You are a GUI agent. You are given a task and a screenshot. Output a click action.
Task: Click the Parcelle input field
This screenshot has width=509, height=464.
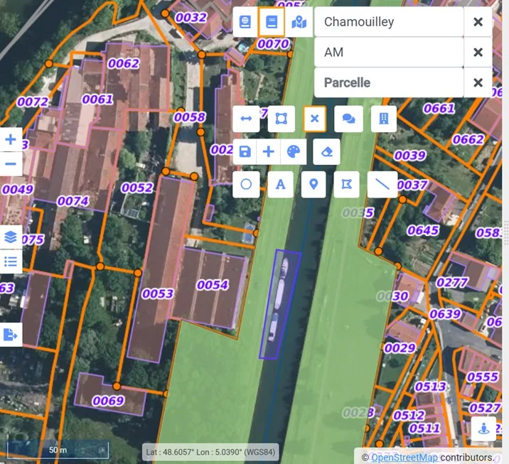tap(389, 82)
